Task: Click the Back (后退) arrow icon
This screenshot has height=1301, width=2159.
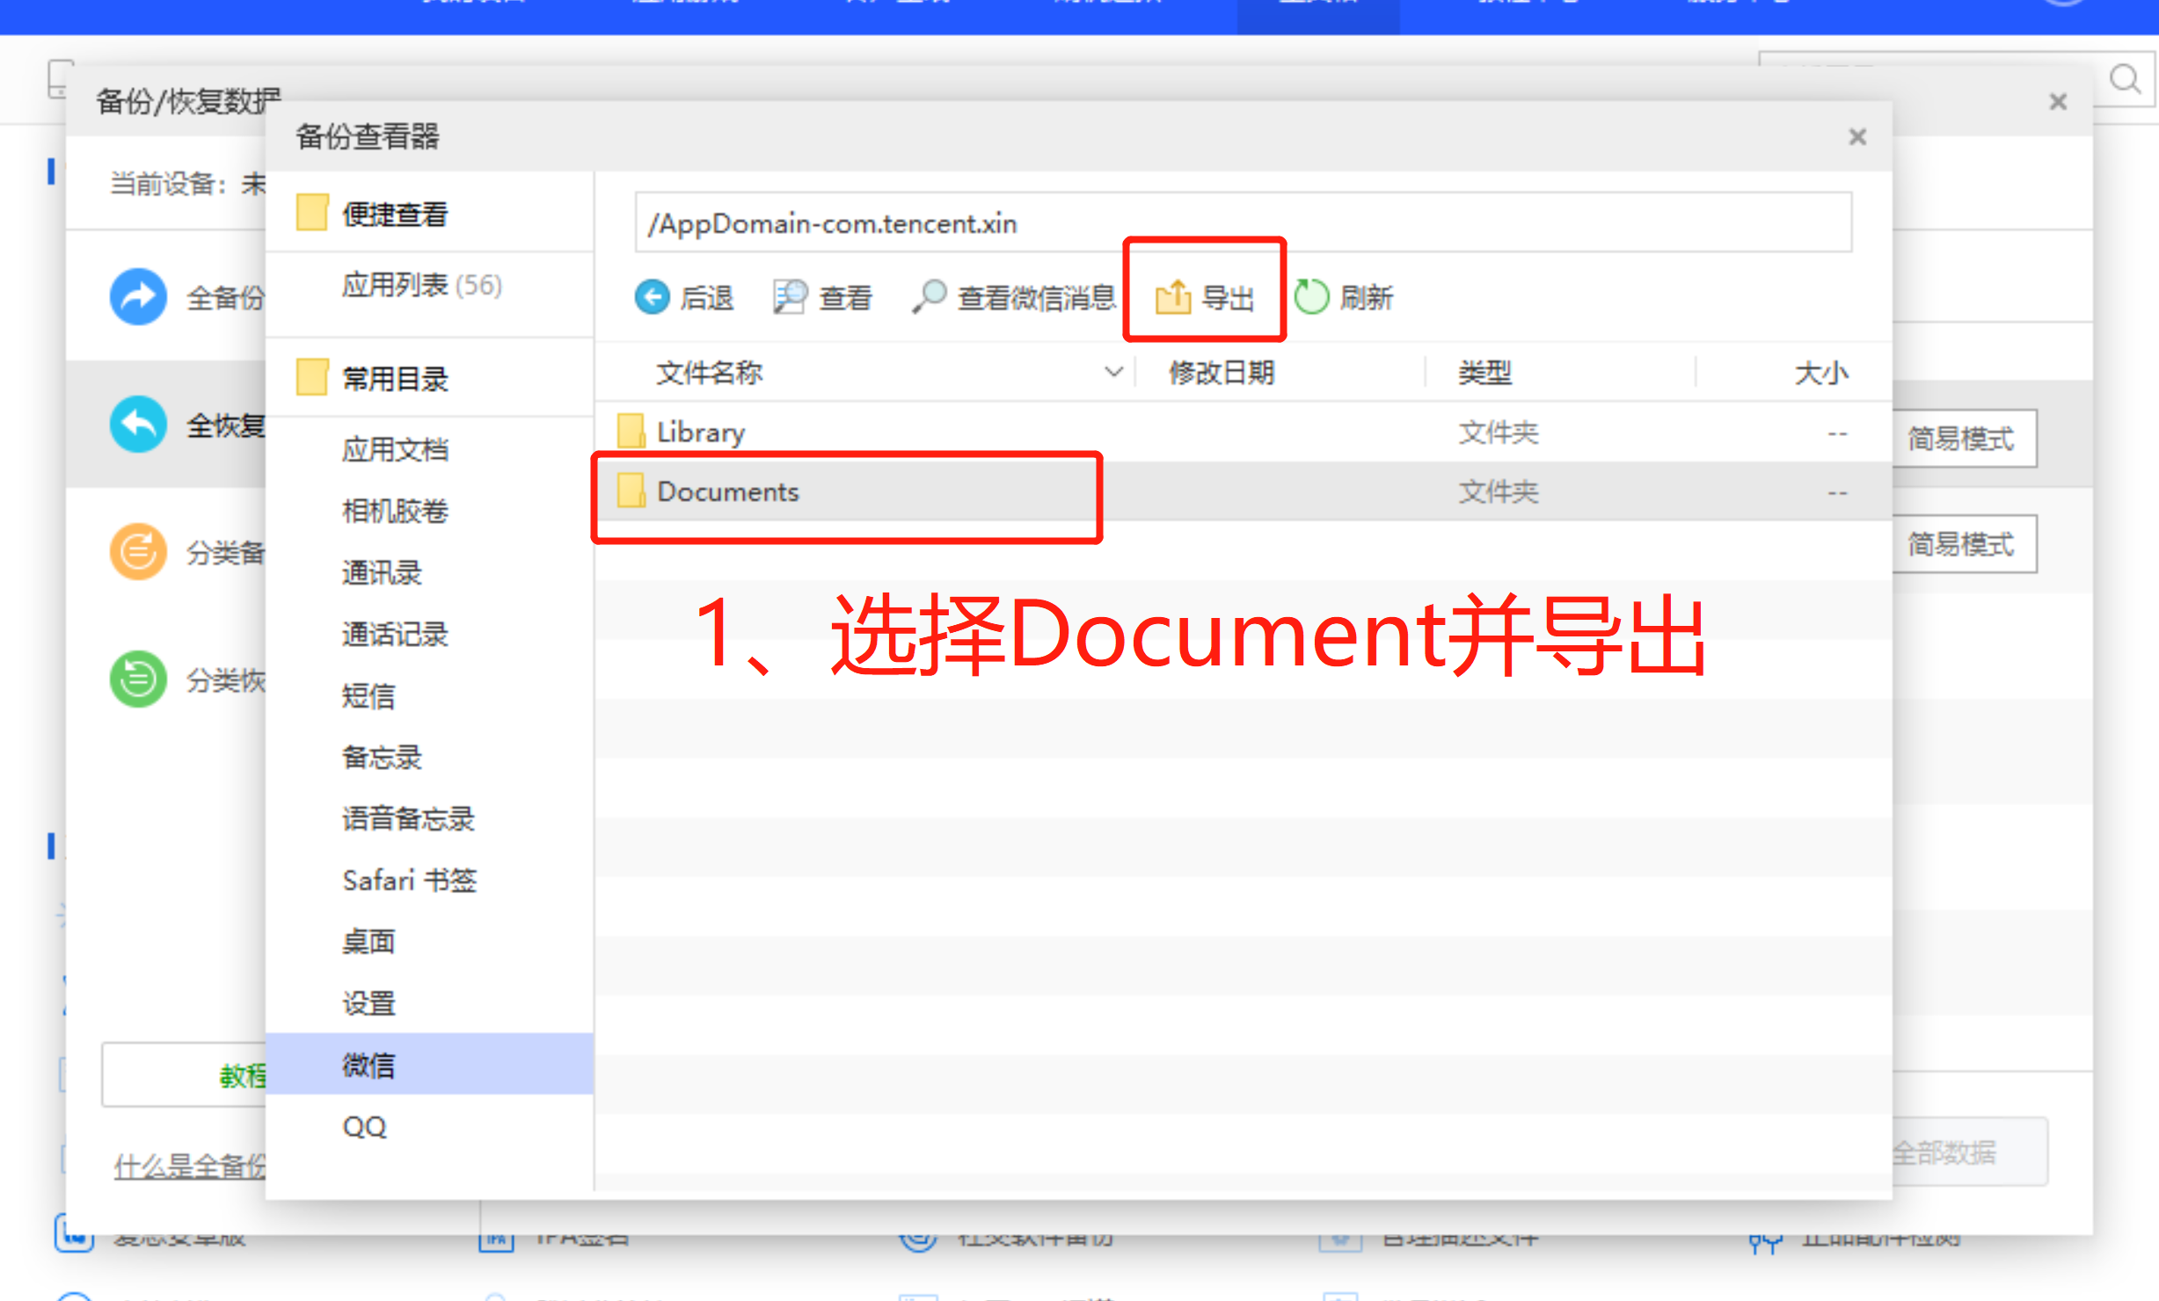Action: coord(653,297)
